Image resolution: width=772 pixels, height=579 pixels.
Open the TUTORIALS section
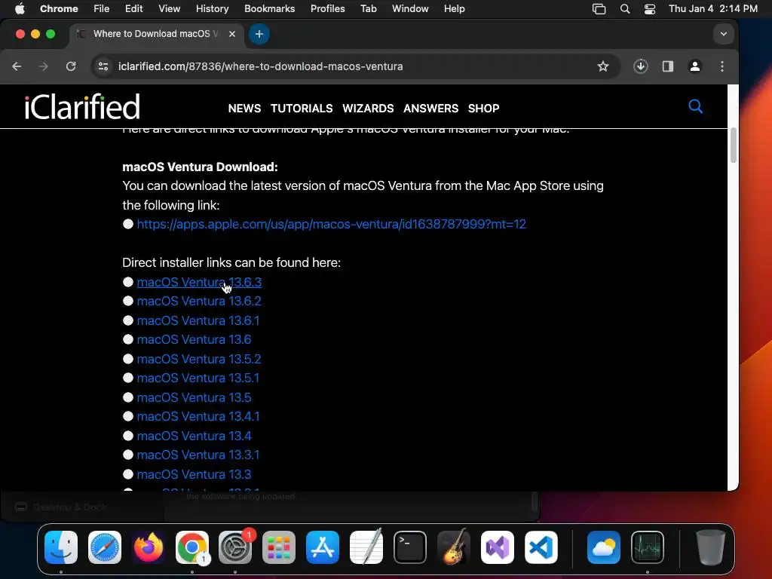[302, 109]
